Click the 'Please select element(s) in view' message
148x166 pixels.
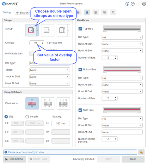coord(70,152)
